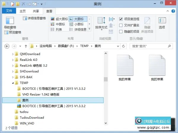The width and height of the screenshot is (178, 133).
Task: Open the Navigation pane (导航窗格) menu
Action: (x=10, y=23)
